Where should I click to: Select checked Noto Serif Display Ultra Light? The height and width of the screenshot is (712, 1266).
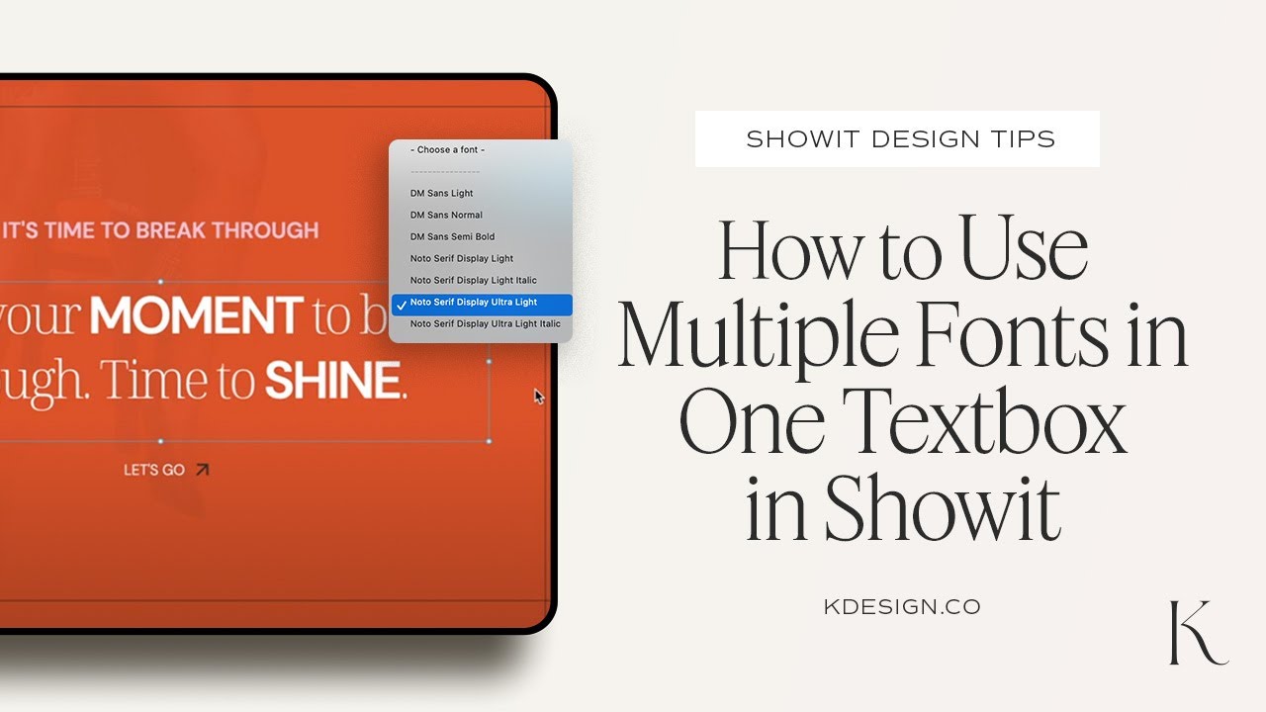tap(481, 304)
